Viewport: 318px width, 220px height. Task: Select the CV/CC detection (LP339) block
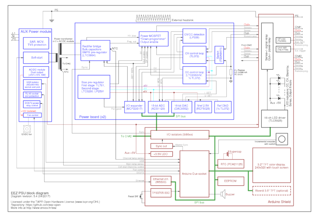[194, 36]
